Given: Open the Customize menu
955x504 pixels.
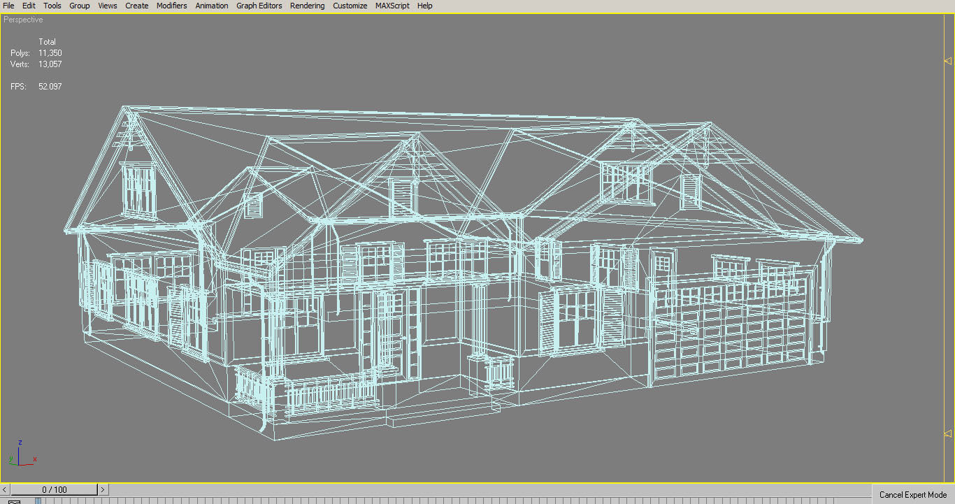Looking at the screenshot, I should coord(350,6).
